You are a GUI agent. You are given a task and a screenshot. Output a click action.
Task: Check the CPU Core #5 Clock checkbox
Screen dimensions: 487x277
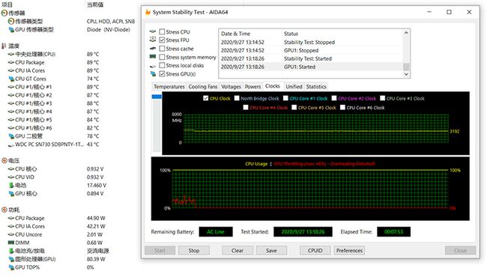tap(294, 107)
